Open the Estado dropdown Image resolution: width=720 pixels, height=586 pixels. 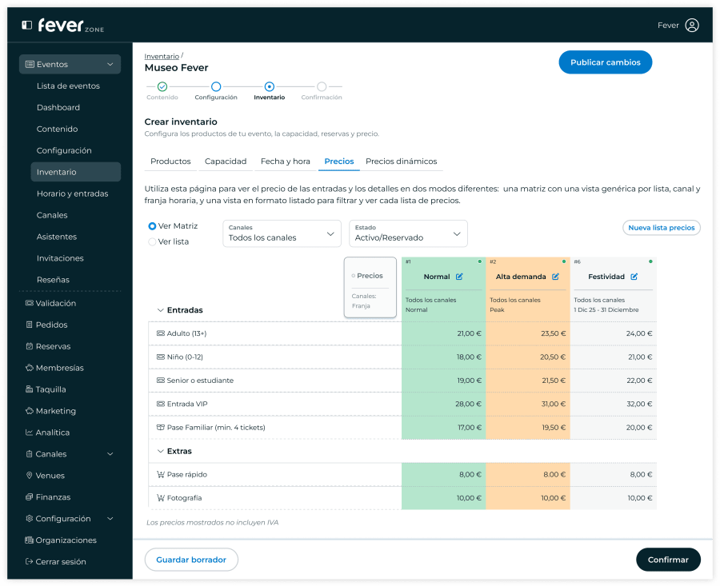tap(408, 233)
